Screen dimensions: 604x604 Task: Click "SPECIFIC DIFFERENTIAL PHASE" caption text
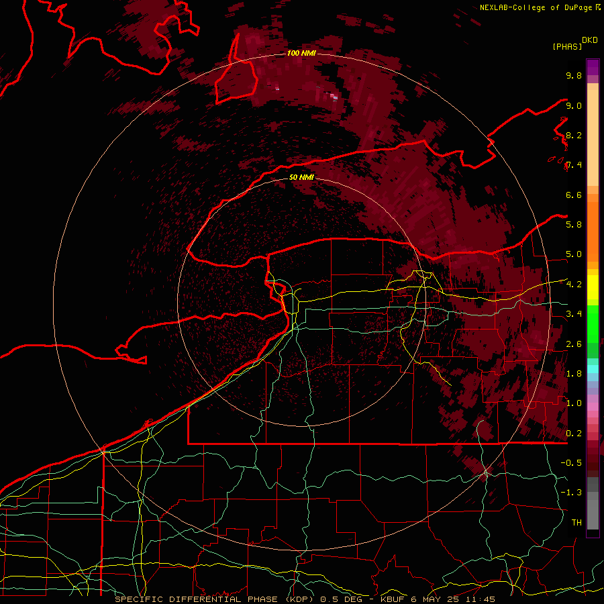tap(196, 599)
